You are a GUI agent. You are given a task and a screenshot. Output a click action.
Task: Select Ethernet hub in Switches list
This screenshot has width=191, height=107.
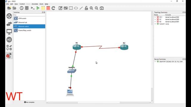pos(29,23)
